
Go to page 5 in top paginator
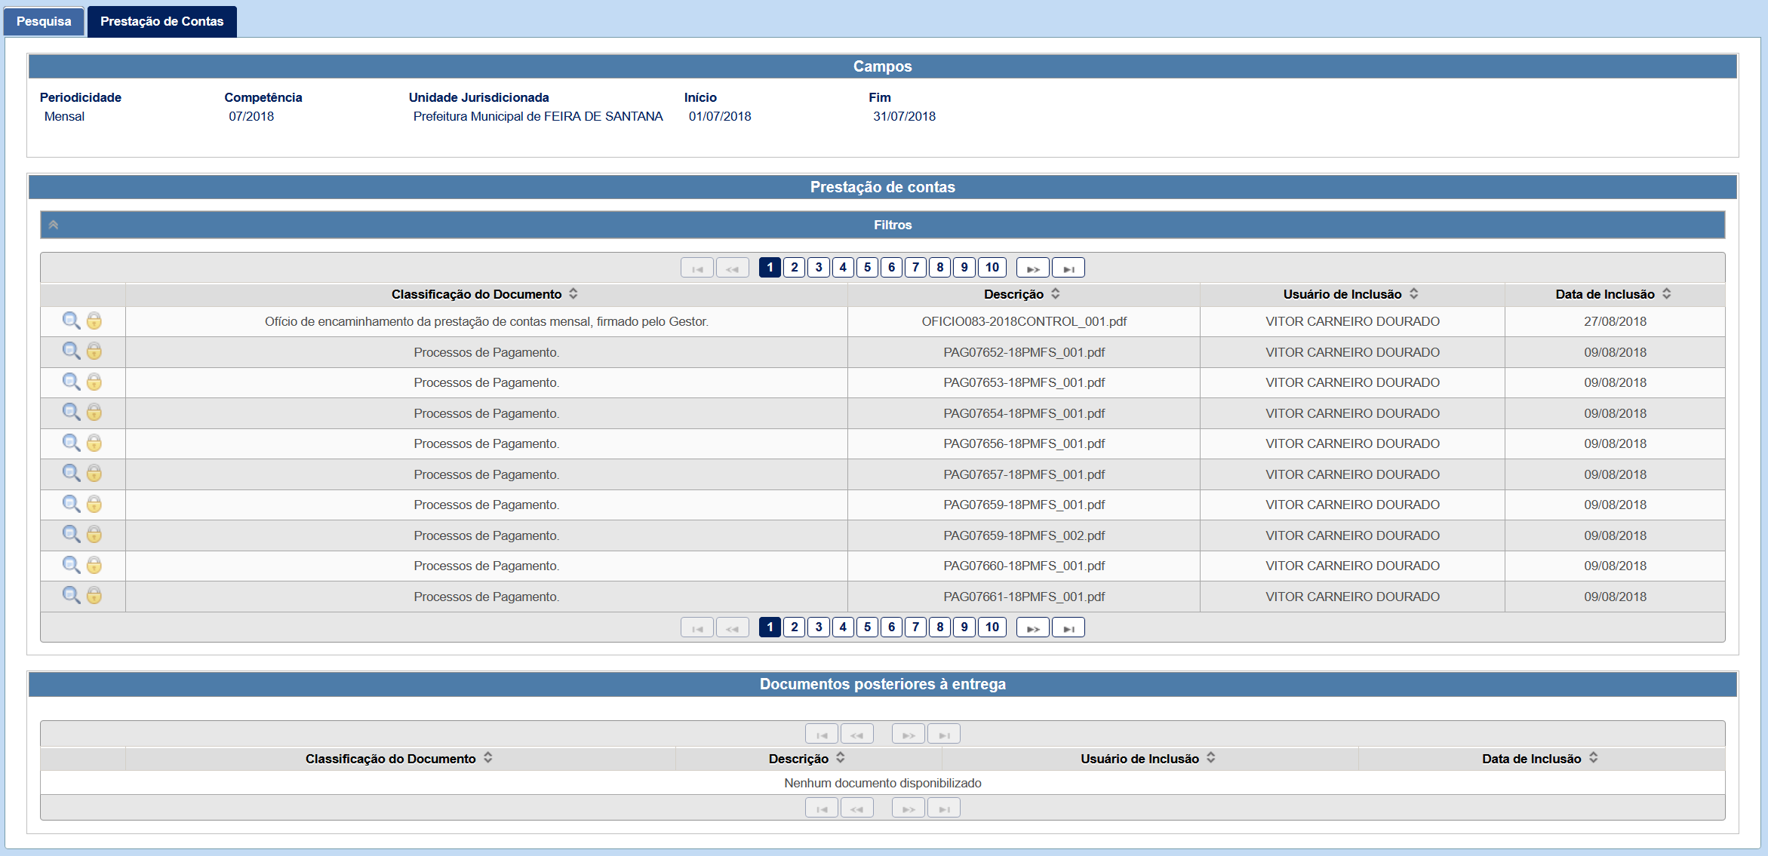point(867,268)
